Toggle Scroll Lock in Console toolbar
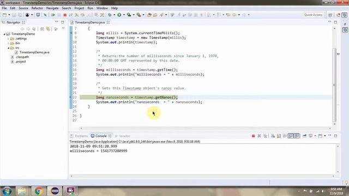This screenshot has width=349, height=196. (279, 136)
